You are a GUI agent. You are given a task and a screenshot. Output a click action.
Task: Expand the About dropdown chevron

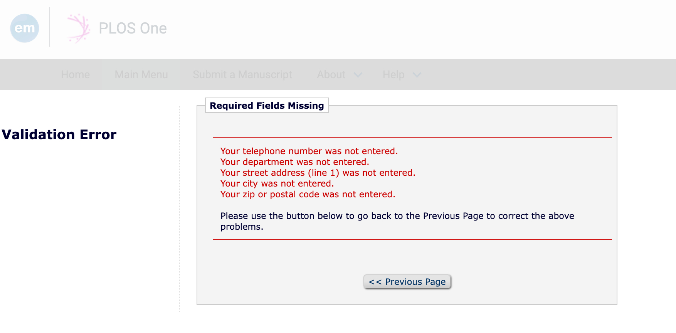pos(358,75)
